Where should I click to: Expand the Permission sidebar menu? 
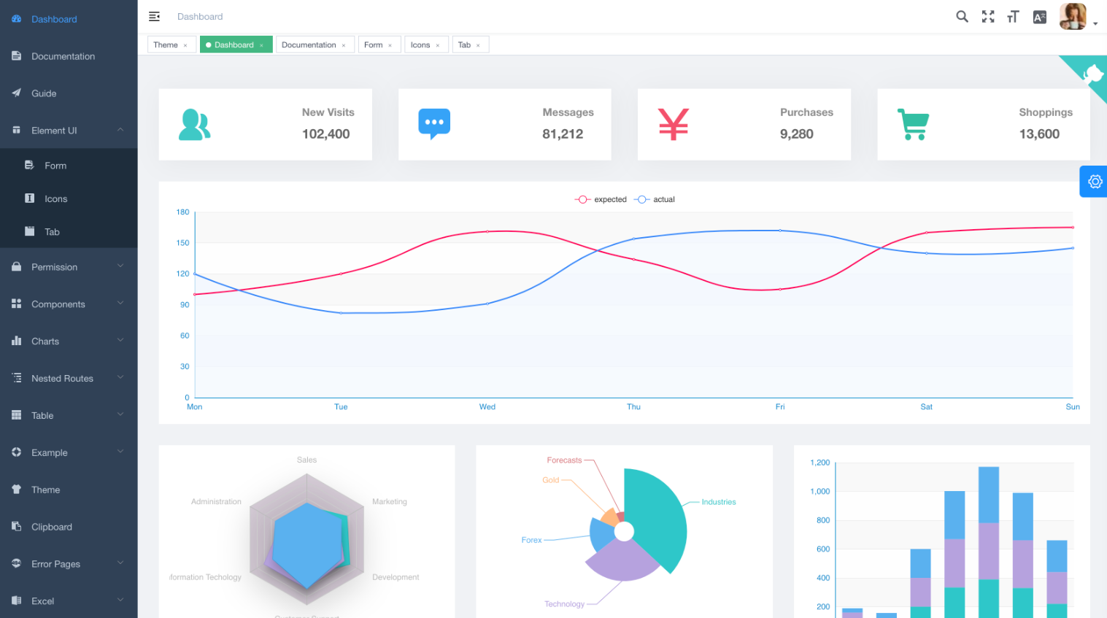pyautogui.click(x=69, y=266)
